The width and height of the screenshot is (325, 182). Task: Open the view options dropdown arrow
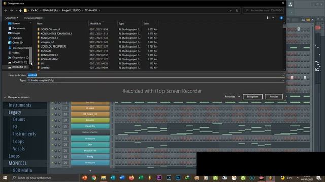coord(273,18)
